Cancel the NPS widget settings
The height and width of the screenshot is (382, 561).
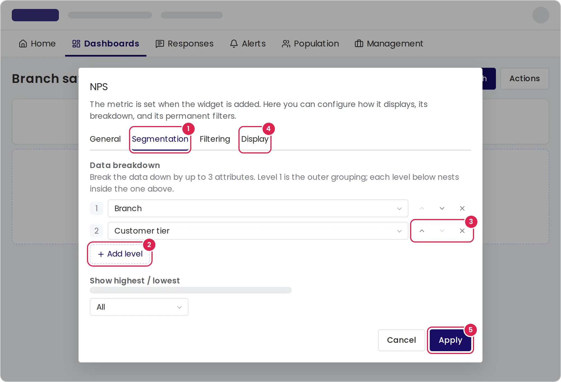pos(402,340)
